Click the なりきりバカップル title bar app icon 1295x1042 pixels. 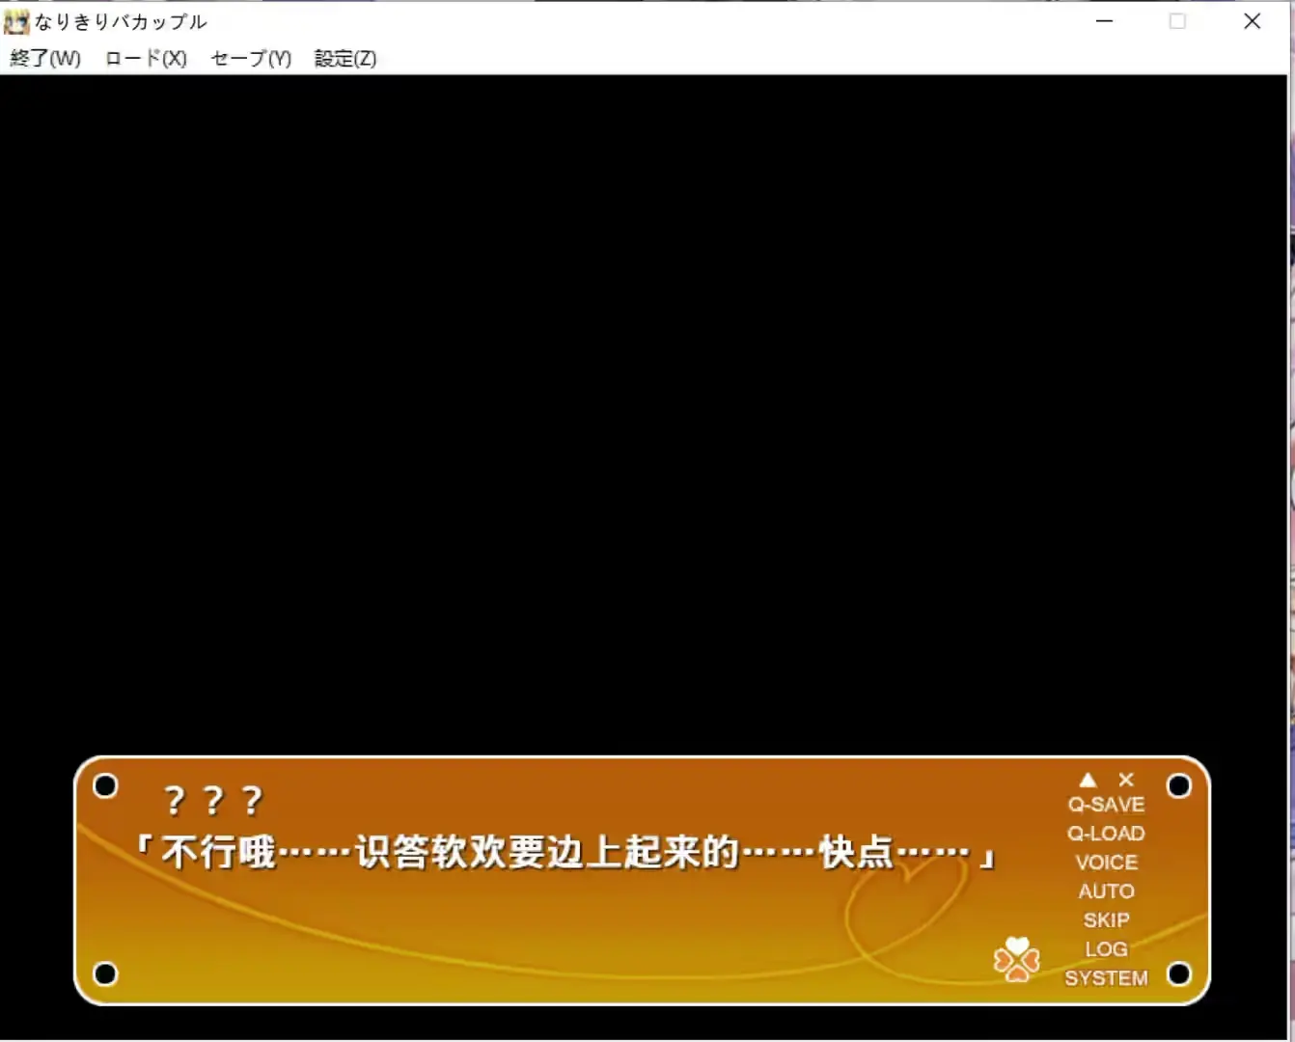click(16, 21)
